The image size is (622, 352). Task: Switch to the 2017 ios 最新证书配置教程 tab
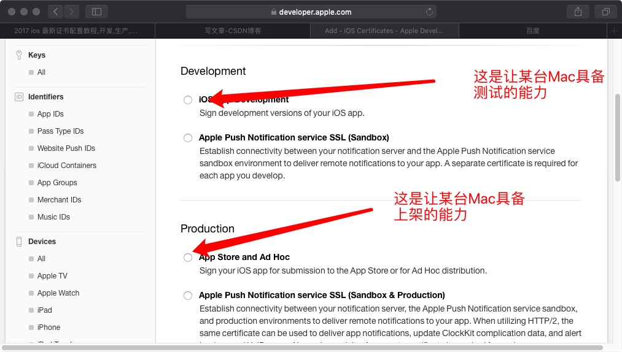pos(77,31)
